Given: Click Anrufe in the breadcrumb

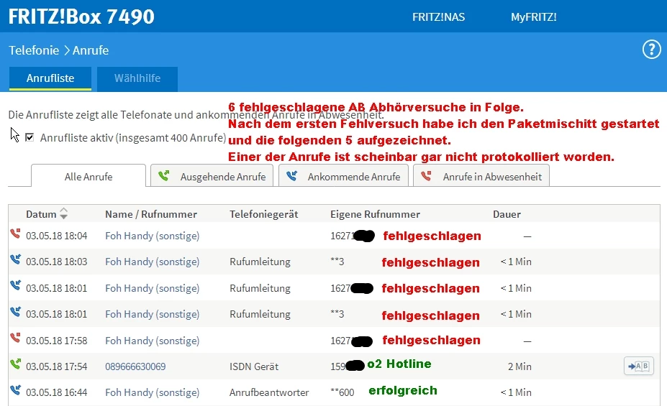Looking at the screenshot, I should [91, 50].
